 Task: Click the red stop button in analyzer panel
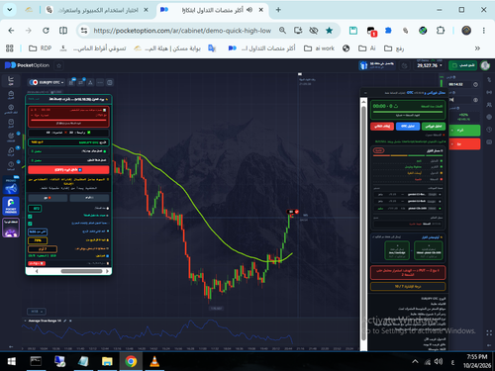382,127
